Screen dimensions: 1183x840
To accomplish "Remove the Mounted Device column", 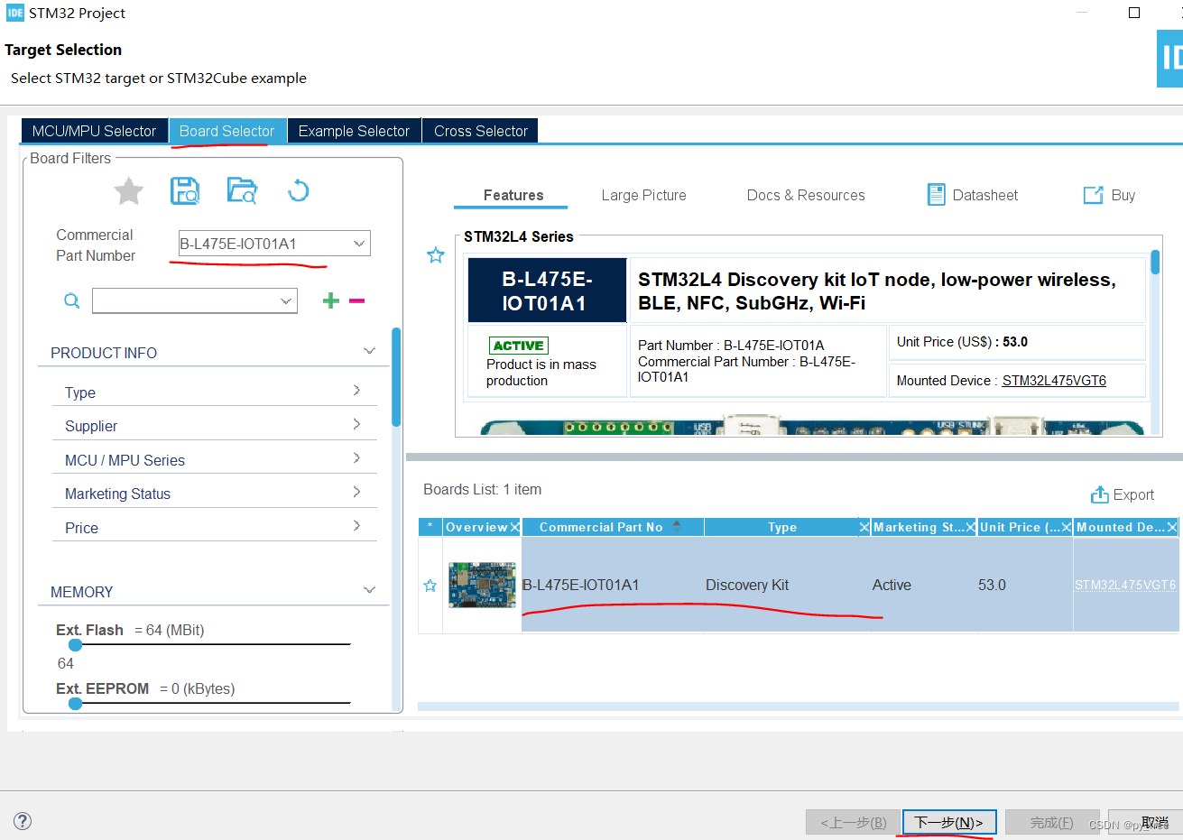I will [1172, 527].
